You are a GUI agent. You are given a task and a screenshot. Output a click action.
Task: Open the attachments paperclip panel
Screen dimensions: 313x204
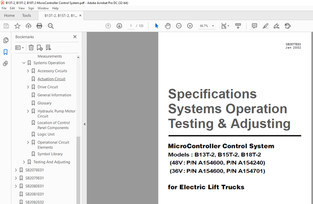click(6, 63)
